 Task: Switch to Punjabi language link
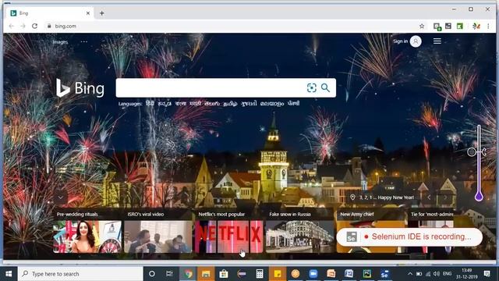coord(293,103)
